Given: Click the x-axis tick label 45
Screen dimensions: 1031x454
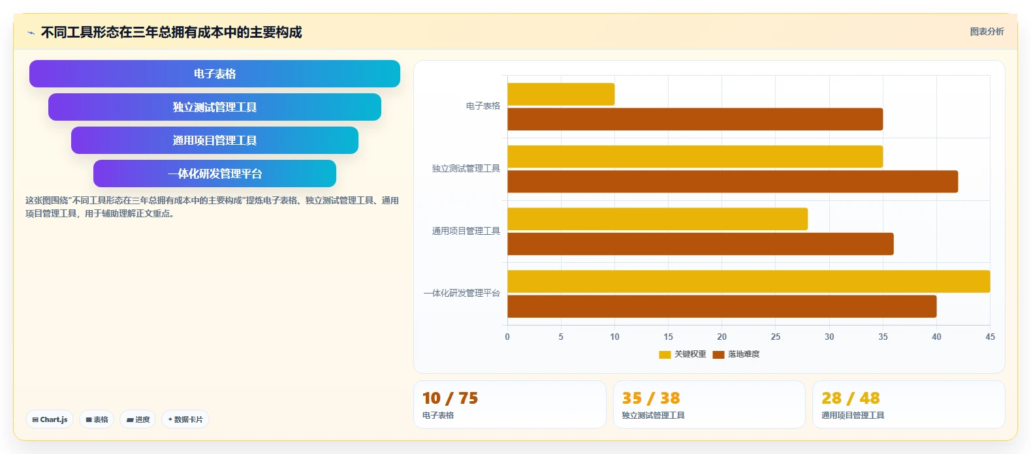Looking at the screenshot, I should point(990,337).
